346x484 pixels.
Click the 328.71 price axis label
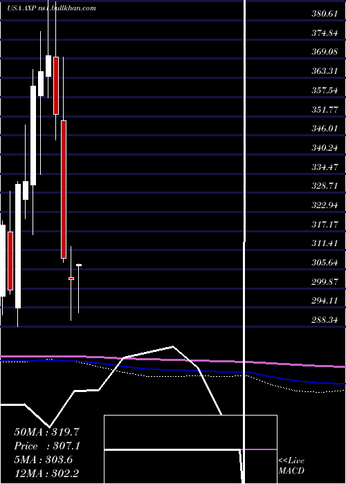(x=325, y=187)
